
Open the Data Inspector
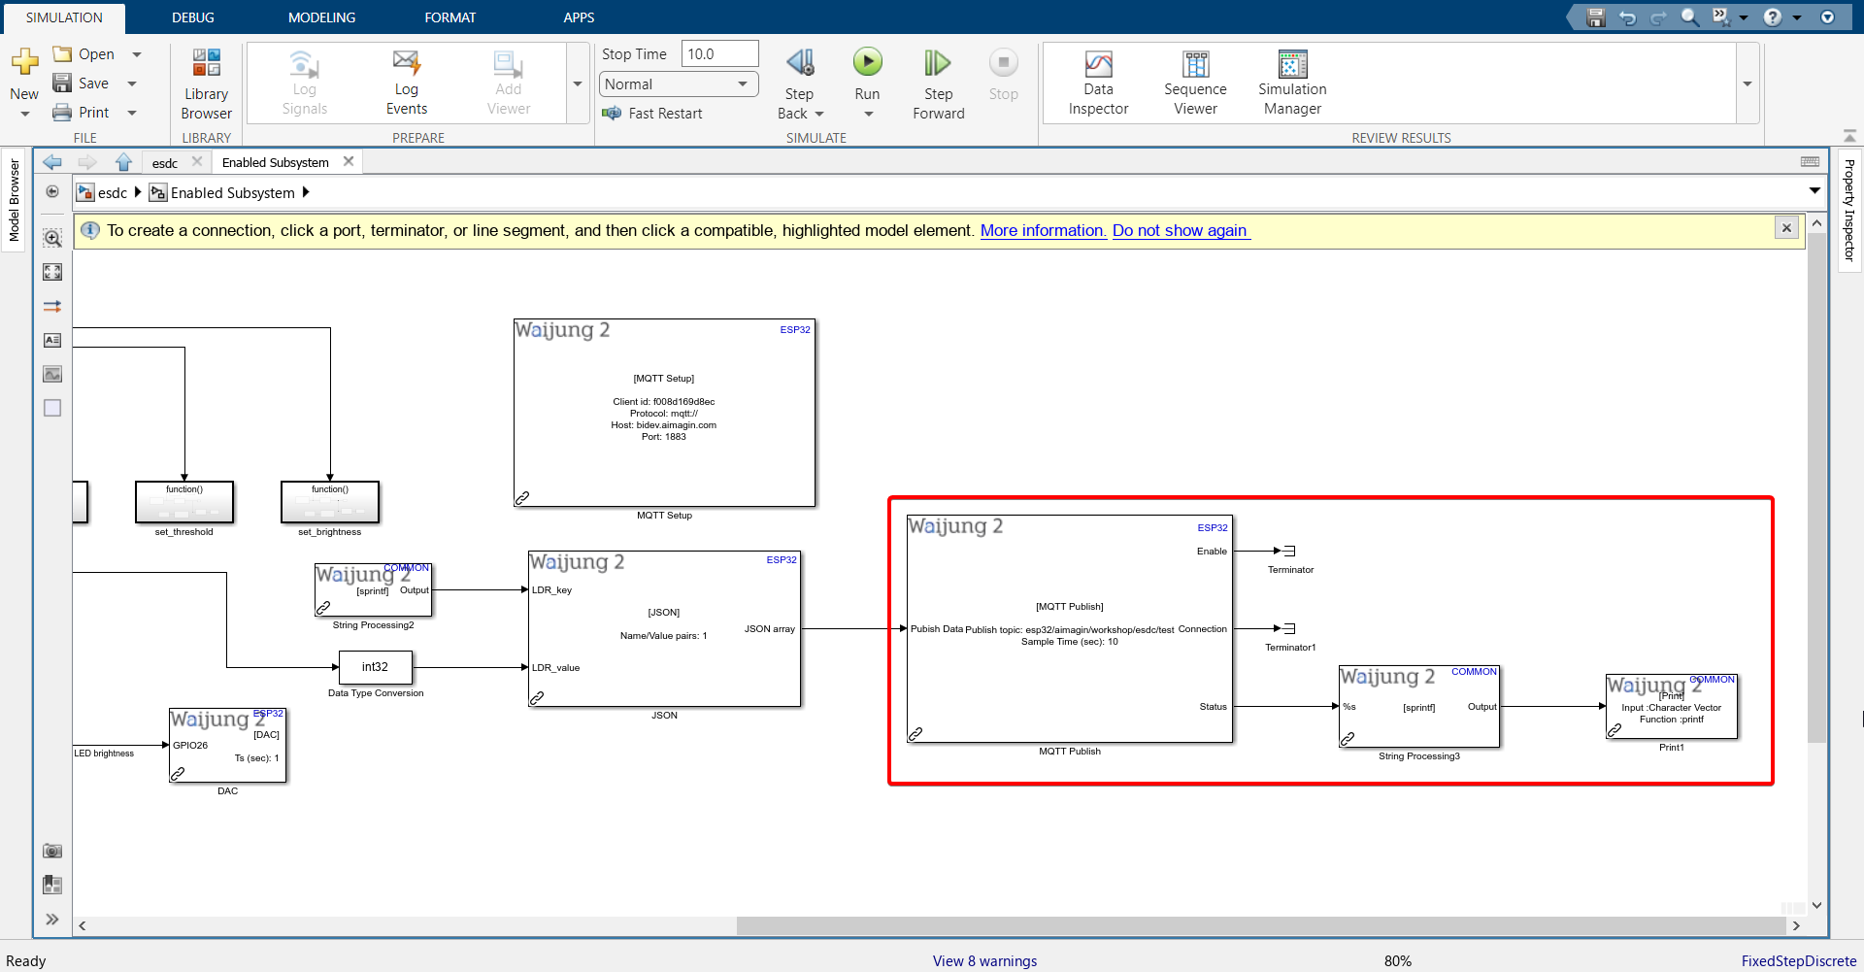tap(1098, 83)
